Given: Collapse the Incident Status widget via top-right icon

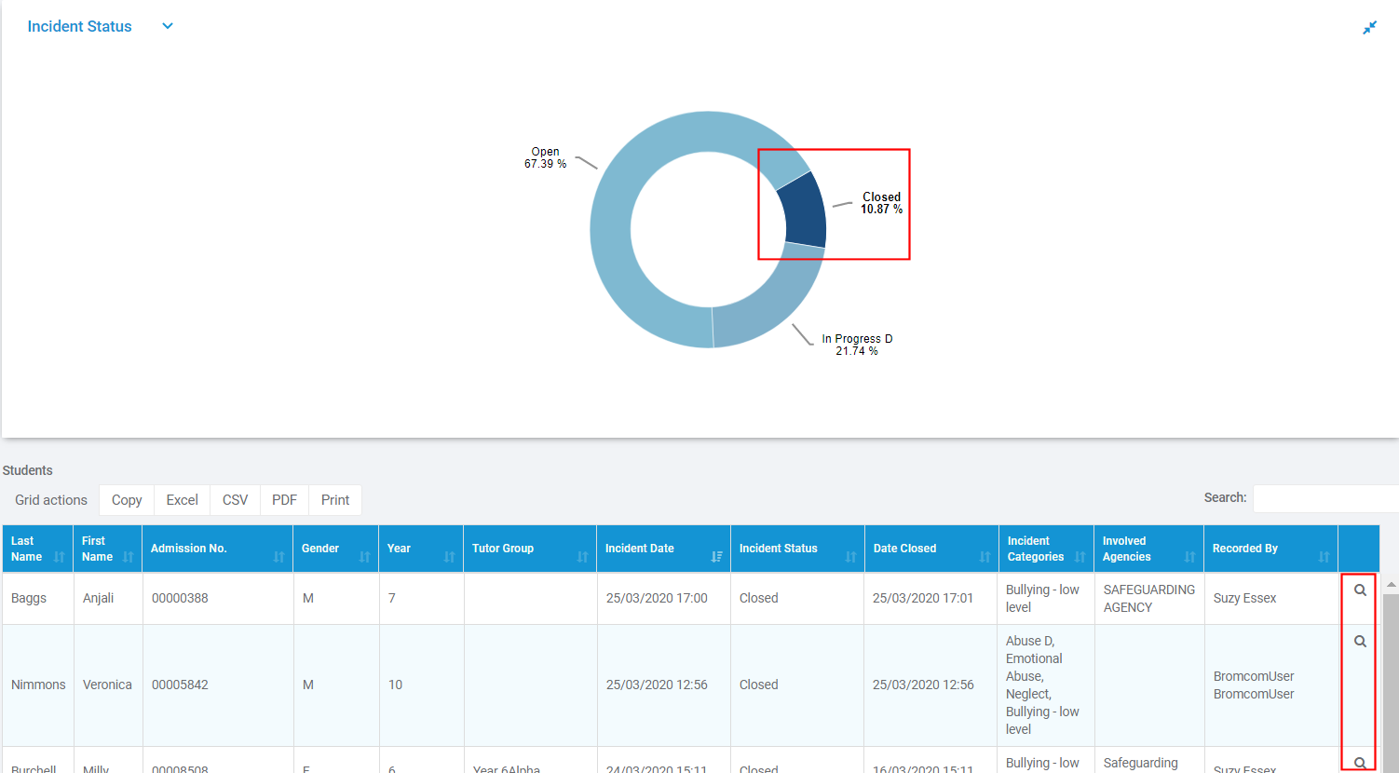Looking at the screenshot, I should coord(1369,27).
